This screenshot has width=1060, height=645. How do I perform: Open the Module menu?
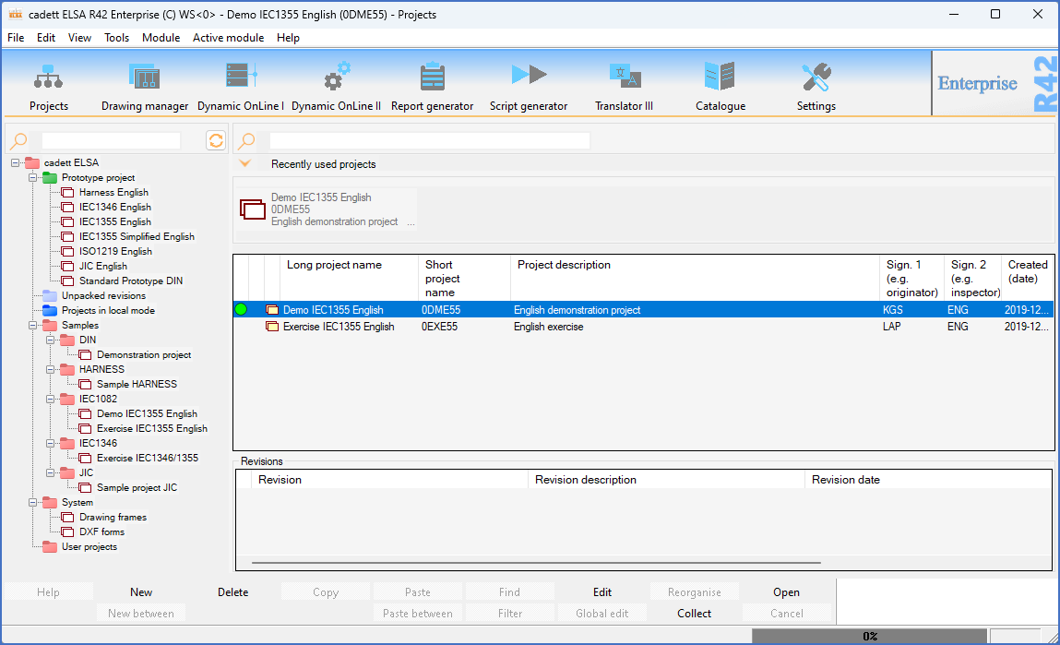[161, 38]
